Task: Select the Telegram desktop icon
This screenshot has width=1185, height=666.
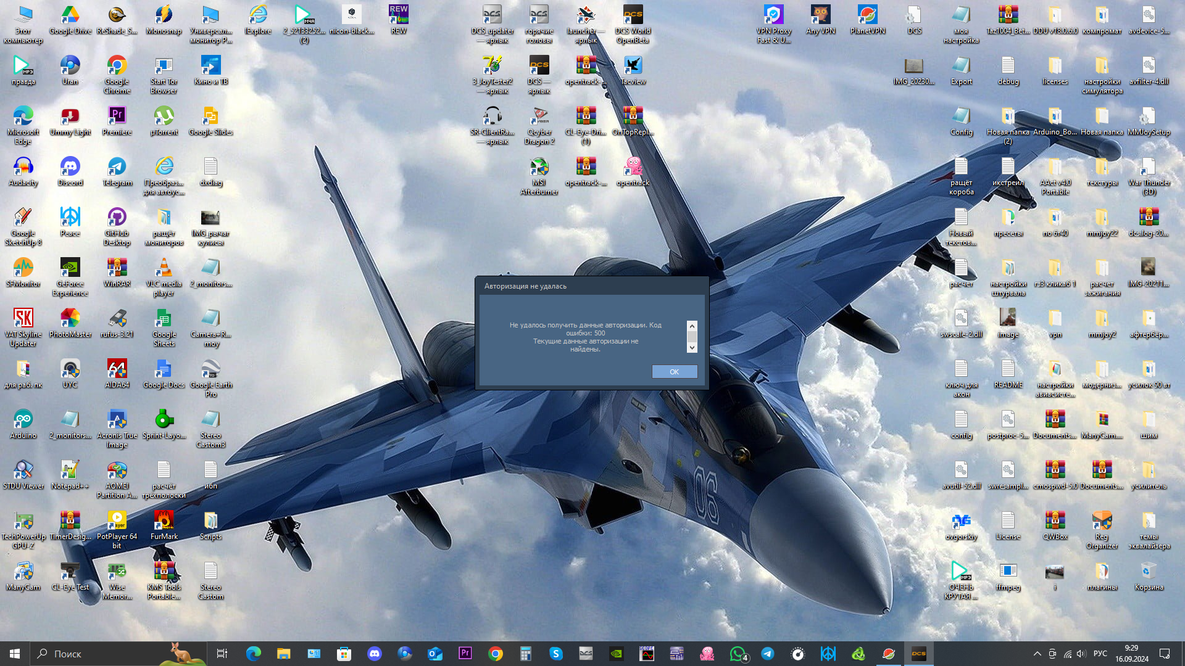Action: (117, 171)
